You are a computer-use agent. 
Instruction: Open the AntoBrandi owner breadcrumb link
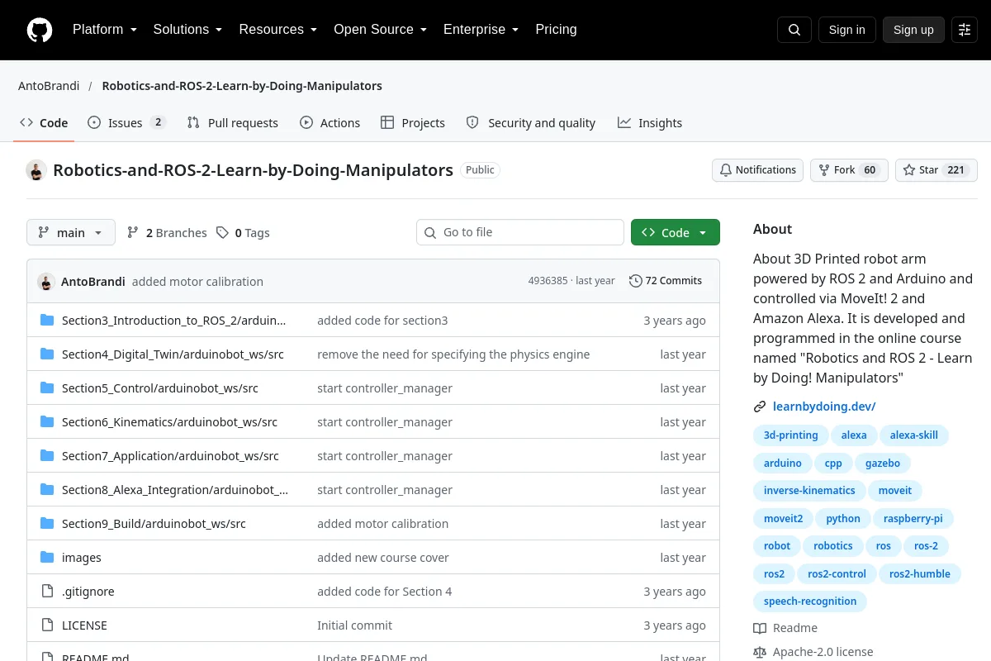tap(49, 86)
